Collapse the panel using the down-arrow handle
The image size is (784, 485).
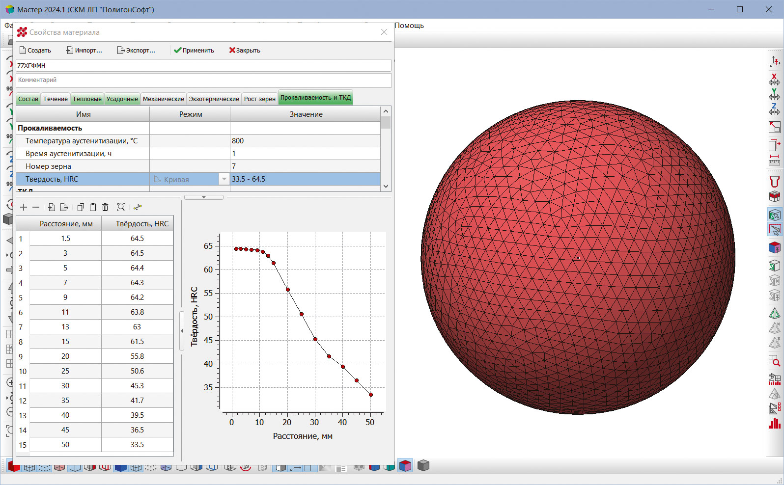coord(204,197)
